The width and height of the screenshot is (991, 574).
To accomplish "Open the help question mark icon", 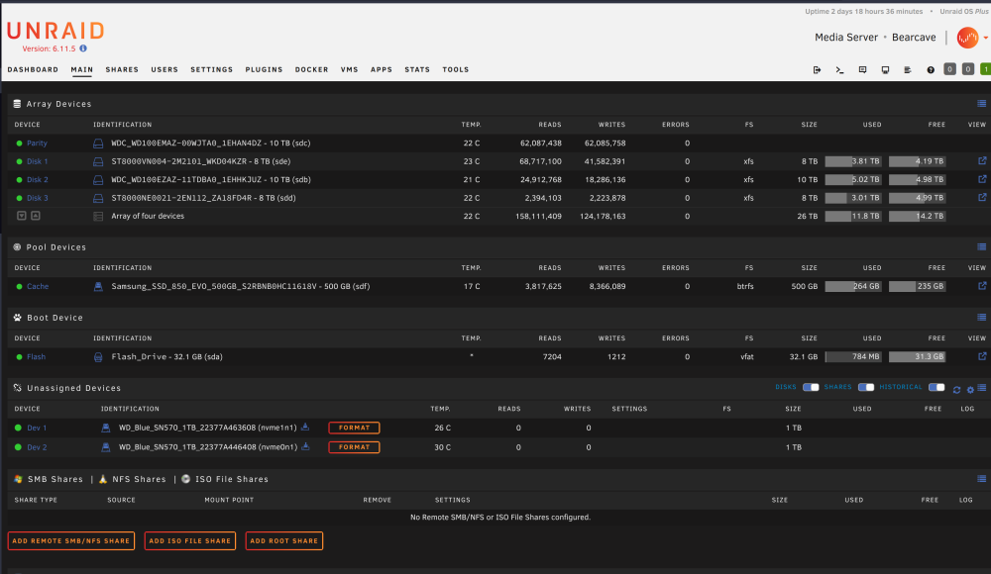I will [x=931, y=70].
